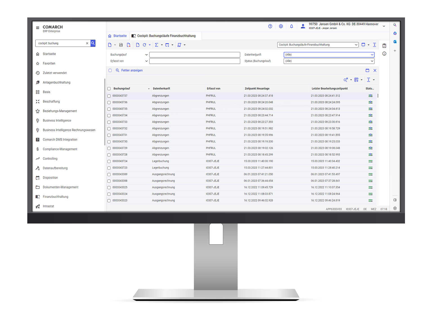Screen dimensions: 432x322
Task: Open the Outlook sidebar icon
Action: pos(395,42)
